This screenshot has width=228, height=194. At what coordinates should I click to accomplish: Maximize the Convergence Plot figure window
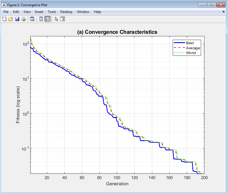pyautogui.click(x=211, y=5)
